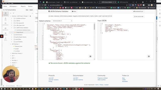Click Apps shortcut in bookmarks bar
Viewport: 161px width, 90px height.
click(41, 8)
